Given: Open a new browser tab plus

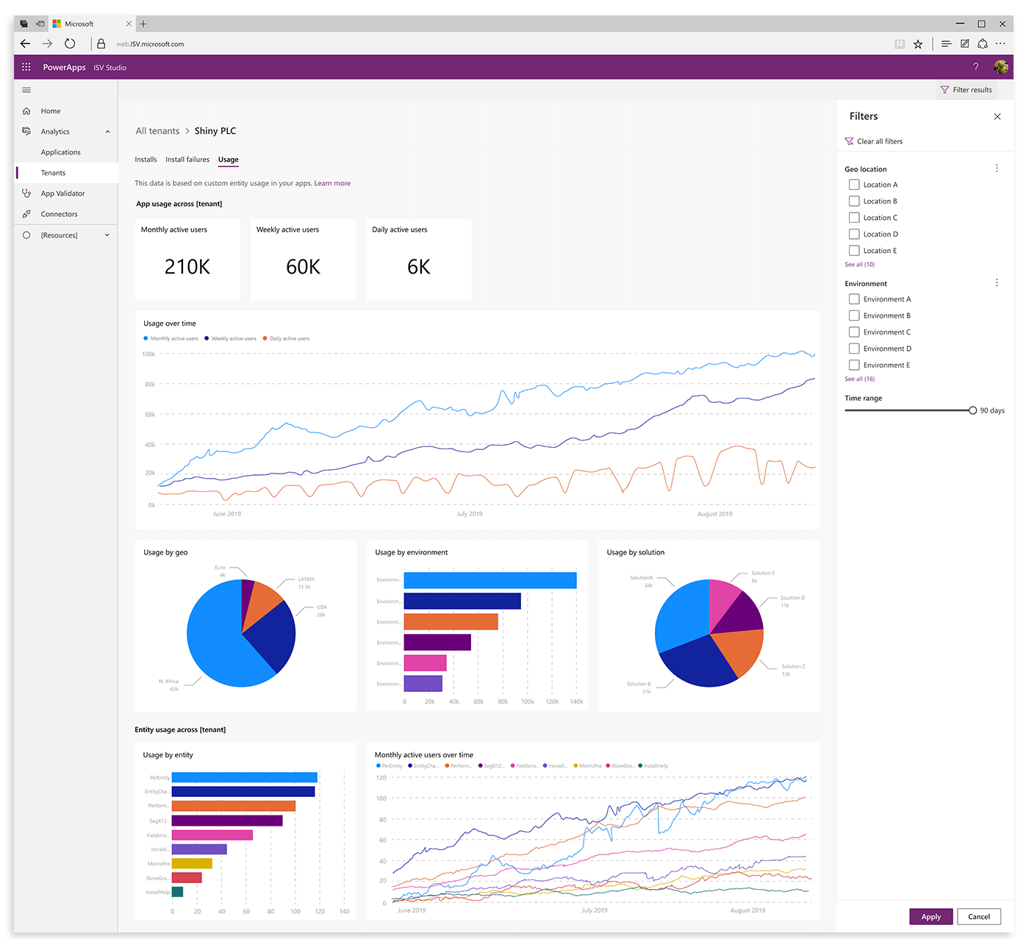Looking at the screenshot, I should pos(143,24).
